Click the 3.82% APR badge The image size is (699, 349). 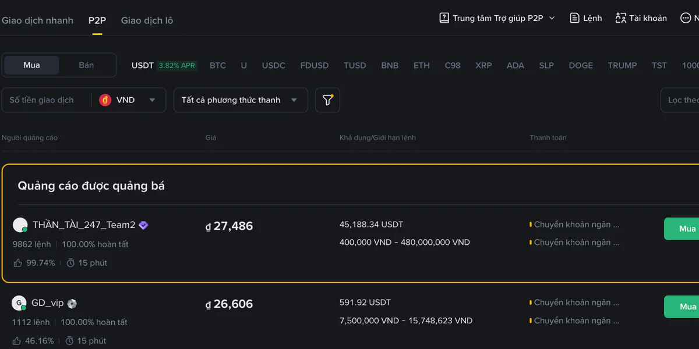point(177,66)
